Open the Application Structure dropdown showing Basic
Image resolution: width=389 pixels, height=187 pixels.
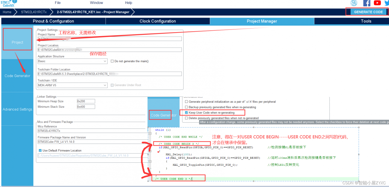coord(72,61)
